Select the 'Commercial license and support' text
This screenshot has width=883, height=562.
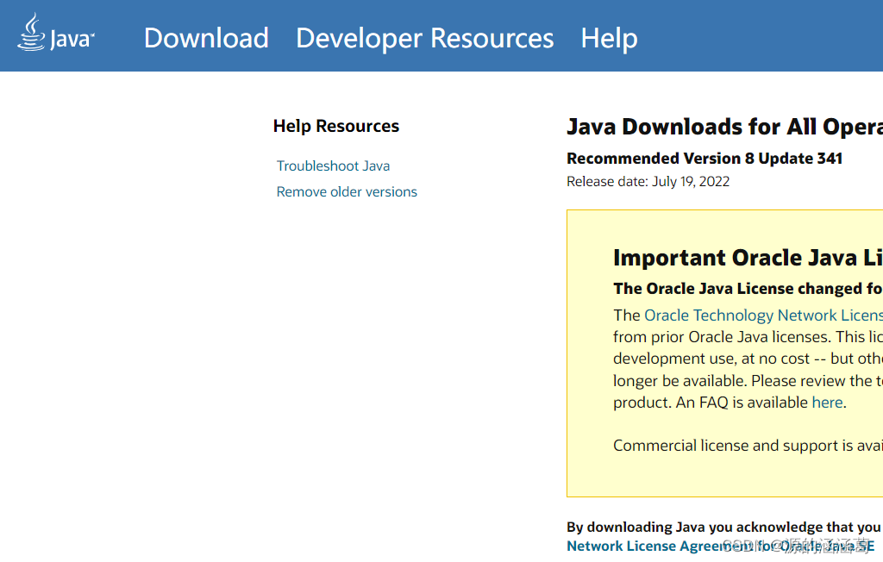pos(748,446)
